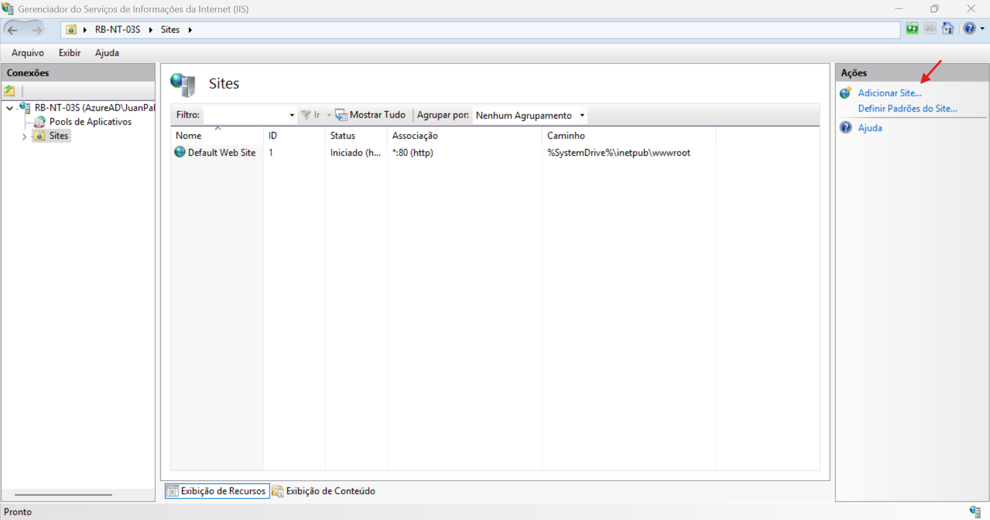The width and height of the screenshot is (990, 520).
Task: Open the Agrupar por dropdown
Action: 530,115
